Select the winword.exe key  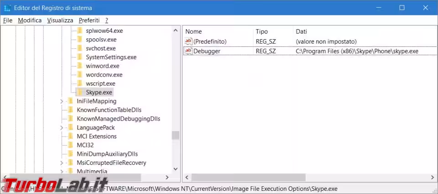coord(103,66)
